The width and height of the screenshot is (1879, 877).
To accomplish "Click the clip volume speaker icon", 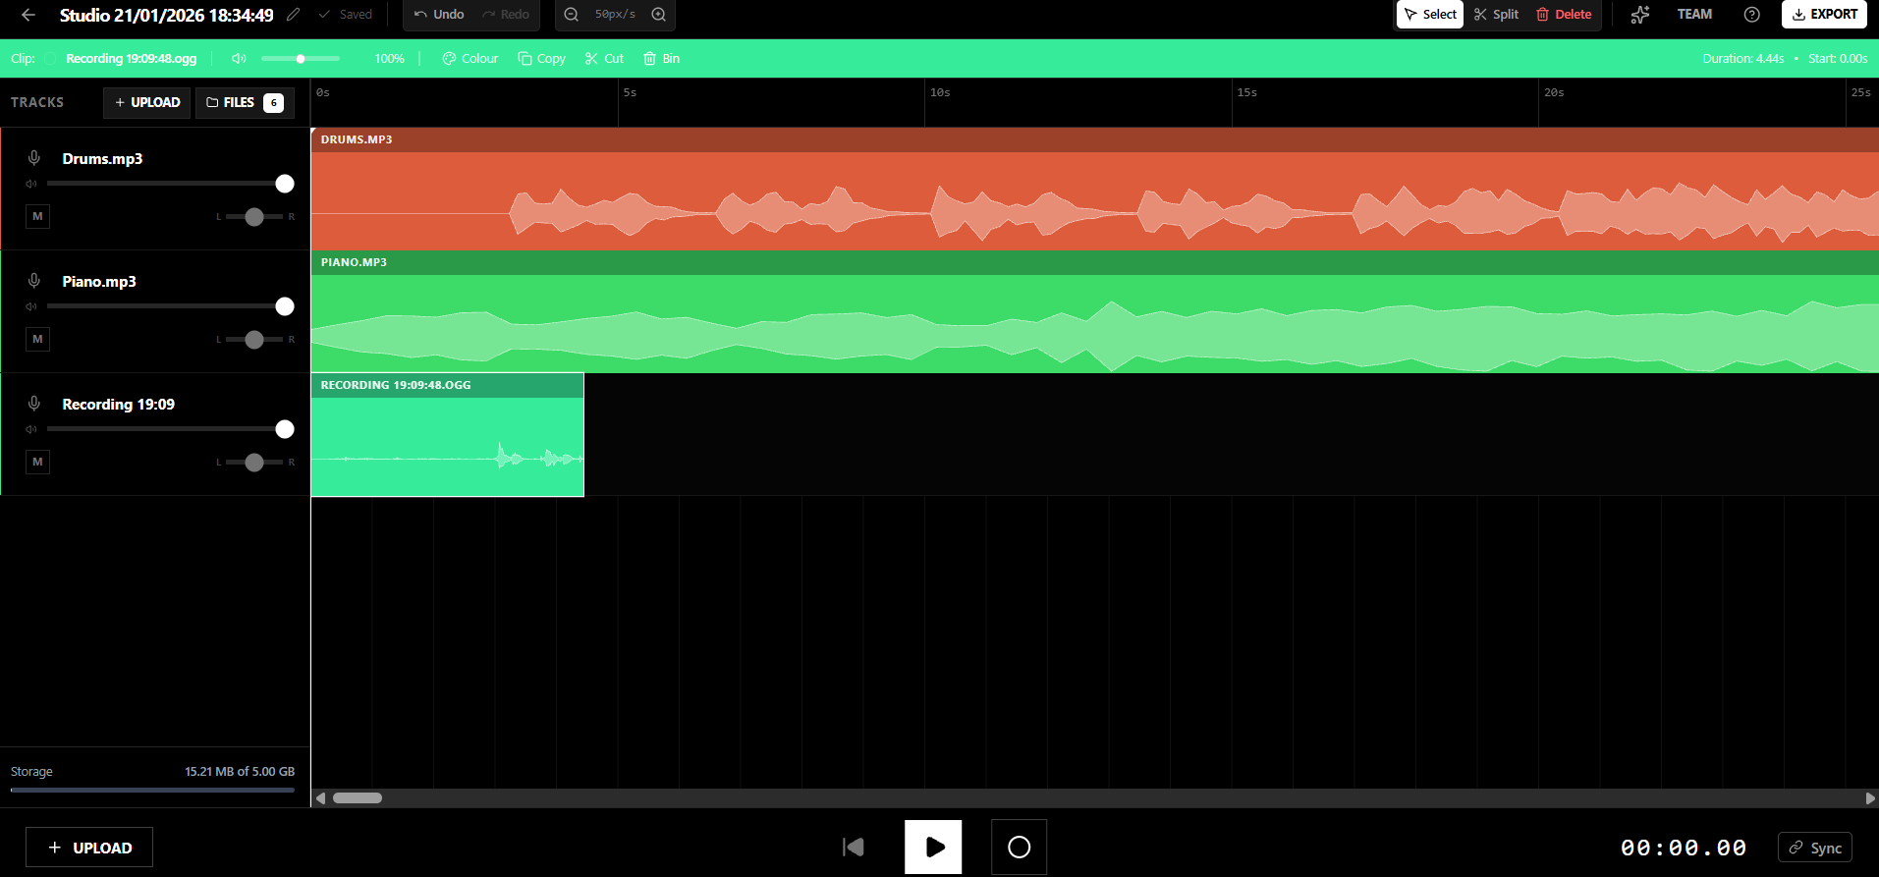I will click(239, 59).
